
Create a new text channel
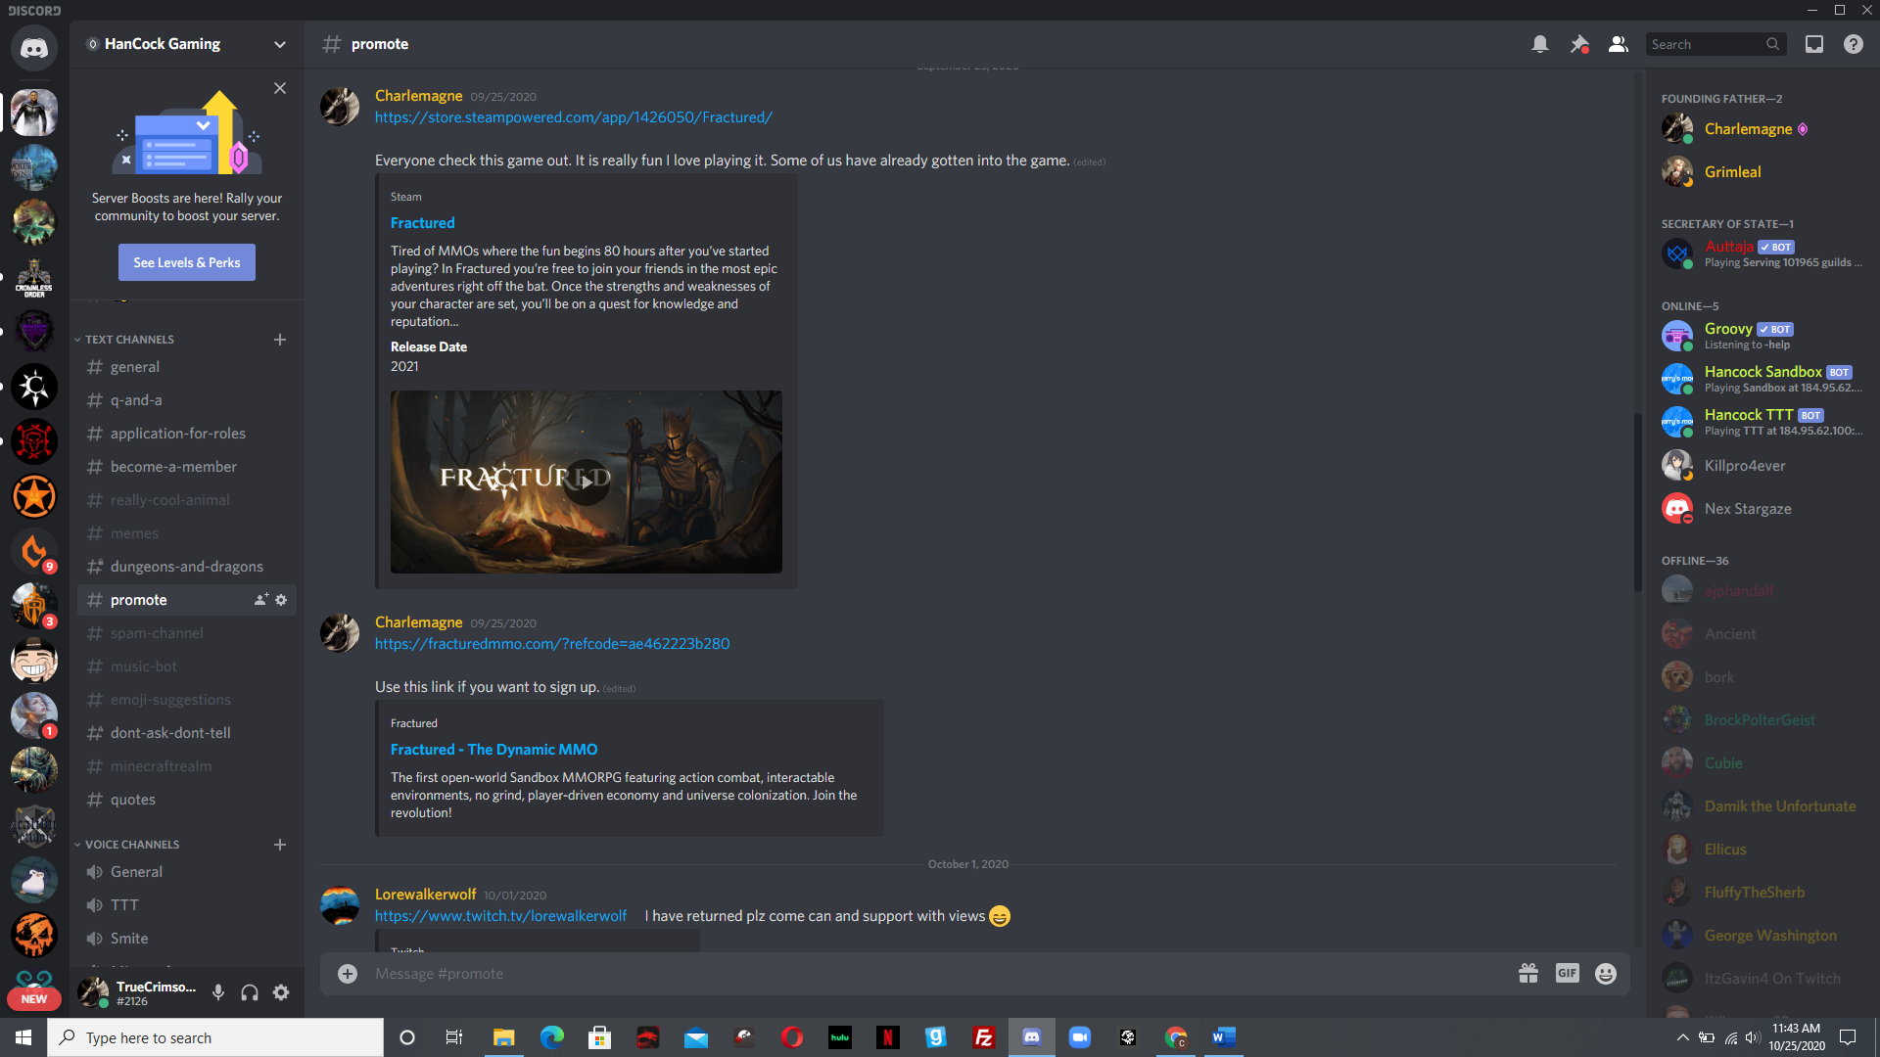pyautogui.click(x=280, y=339)
